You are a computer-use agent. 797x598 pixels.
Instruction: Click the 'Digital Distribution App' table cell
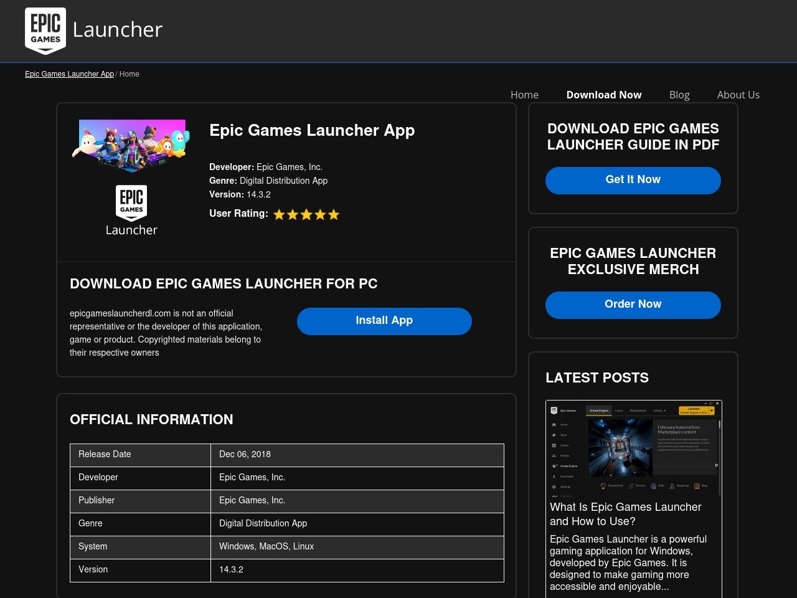[357, 524]
